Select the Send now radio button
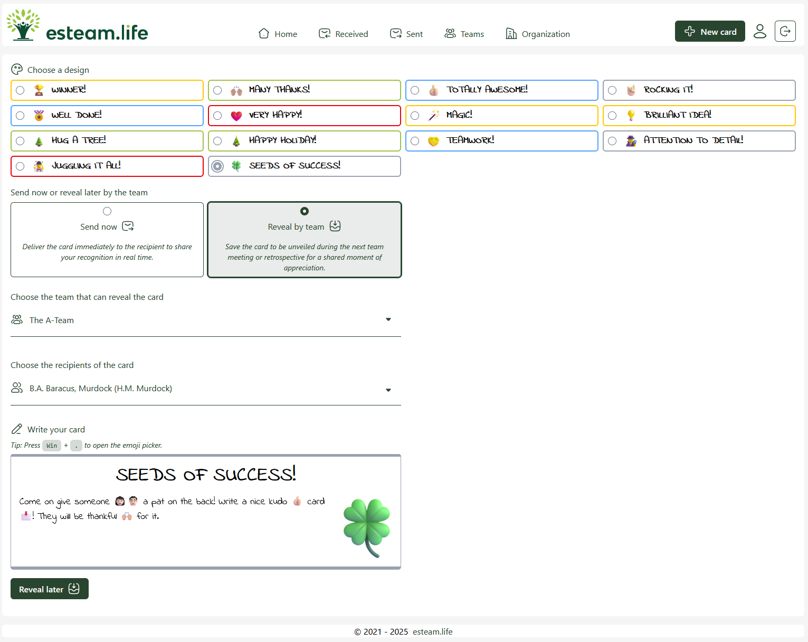 107,211
